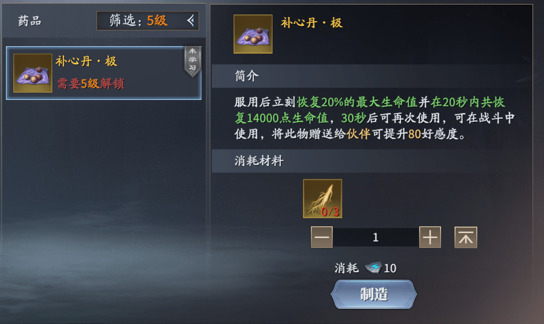
Task: Click the left arrow on filter box
Action: coord(190,20)
